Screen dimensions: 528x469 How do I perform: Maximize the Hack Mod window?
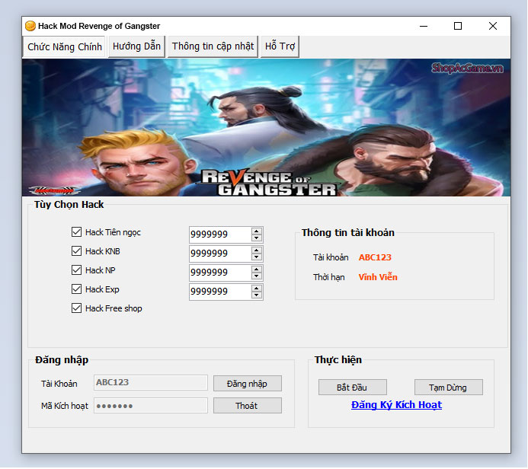(x=458, y=26)
